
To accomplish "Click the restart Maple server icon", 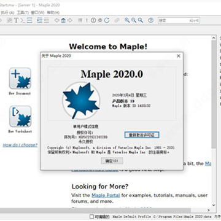I will coord(107,20).
